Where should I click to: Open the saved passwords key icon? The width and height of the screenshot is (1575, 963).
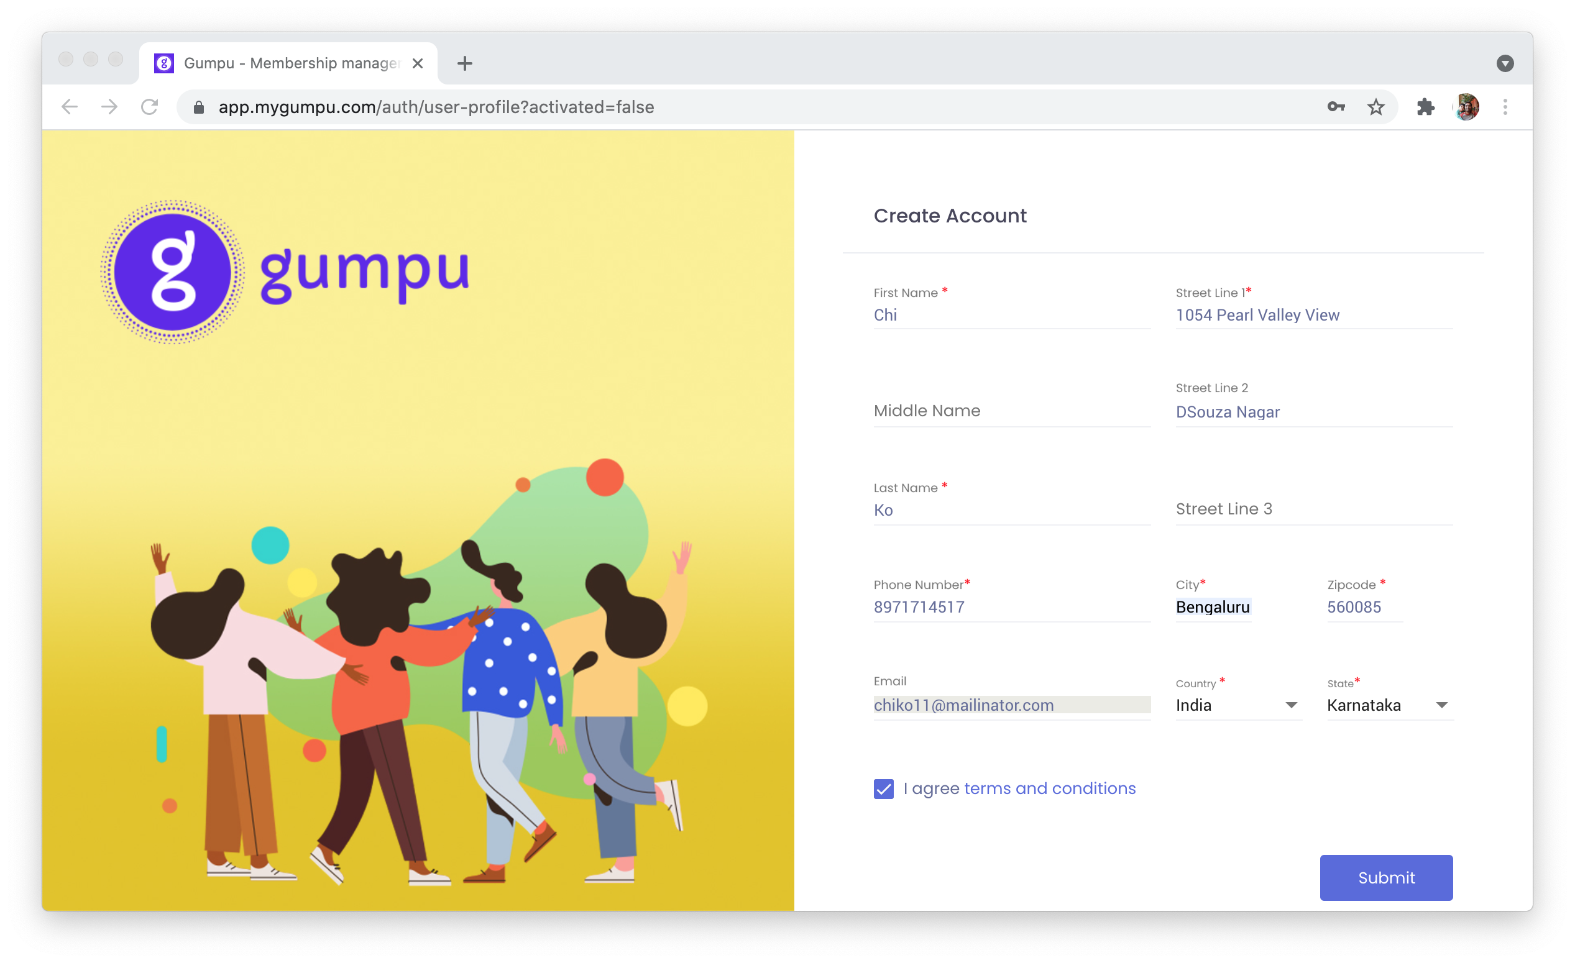tap(1336, 107)
